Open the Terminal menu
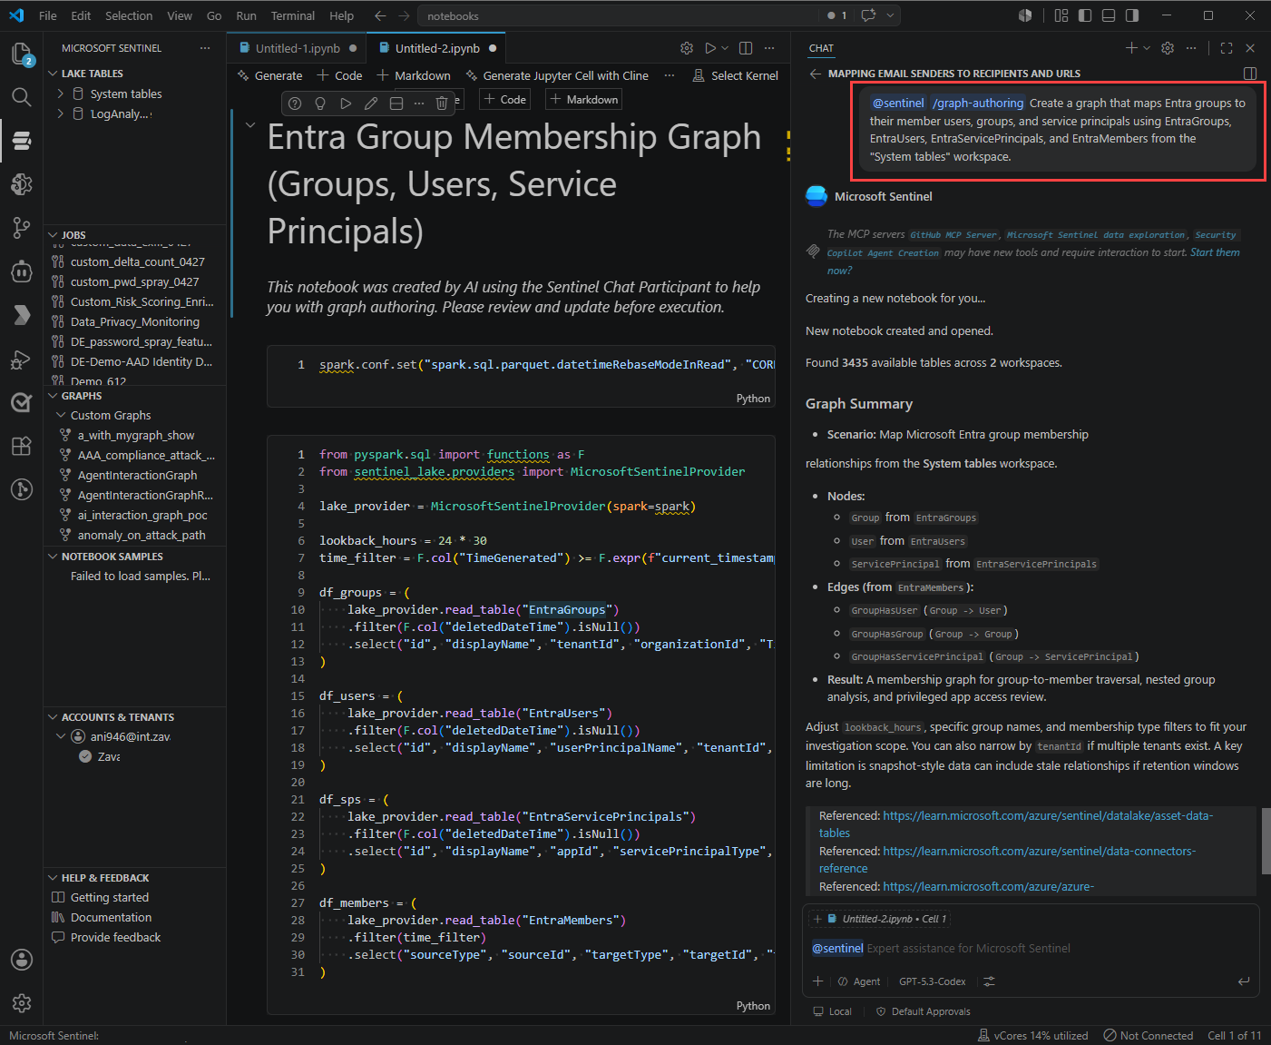The image size is (1271, 1045). click(293, 15)
